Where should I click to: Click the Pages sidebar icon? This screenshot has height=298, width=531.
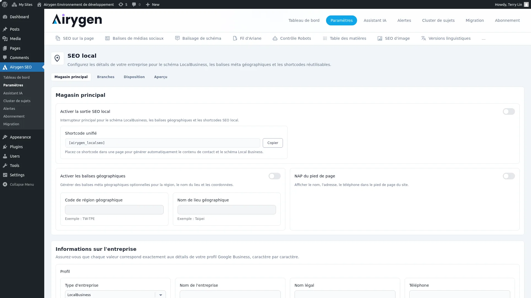(5, 48)
